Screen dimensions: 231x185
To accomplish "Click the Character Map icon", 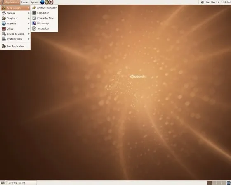I will tap(34, 18).
